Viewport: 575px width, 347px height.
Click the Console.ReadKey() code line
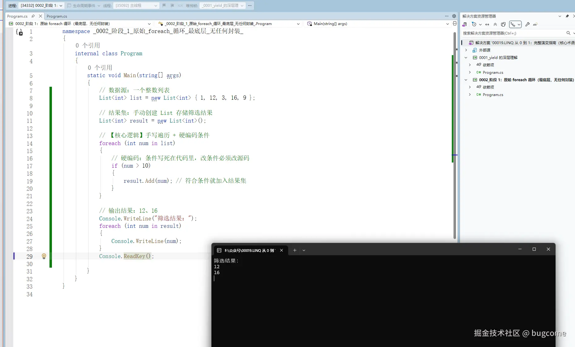[126, 256]
